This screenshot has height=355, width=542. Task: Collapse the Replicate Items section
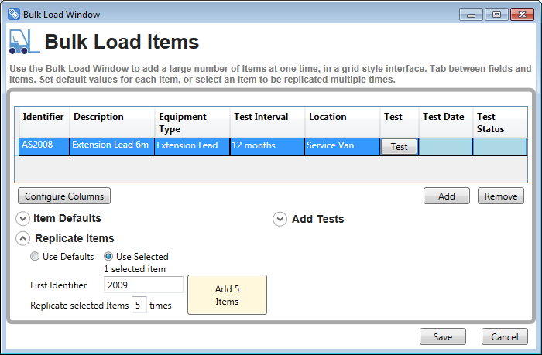(x=22, y=238)
